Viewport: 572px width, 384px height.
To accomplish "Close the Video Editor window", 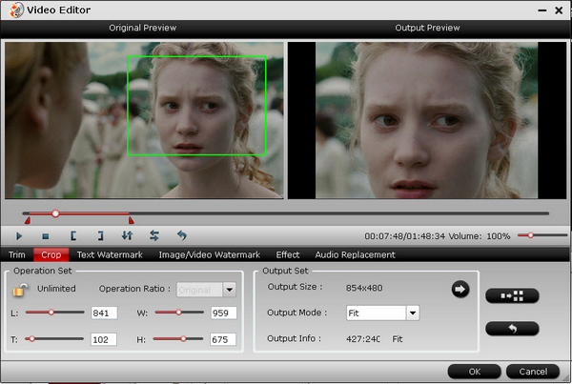I will click(x=559, y=10).
